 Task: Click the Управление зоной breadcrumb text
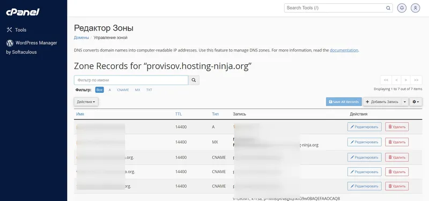110,38
